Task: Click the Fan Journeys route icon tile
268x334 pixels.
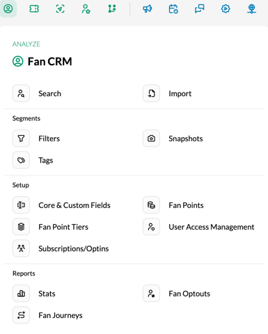Action: (x=21, y=315)
